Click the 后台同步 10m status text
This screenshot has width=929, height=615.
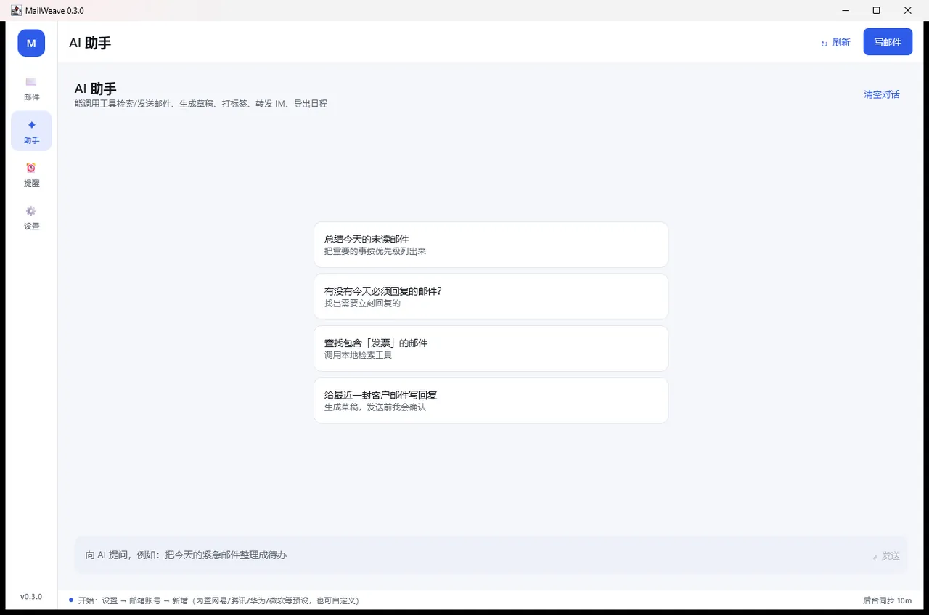point(887,600)
